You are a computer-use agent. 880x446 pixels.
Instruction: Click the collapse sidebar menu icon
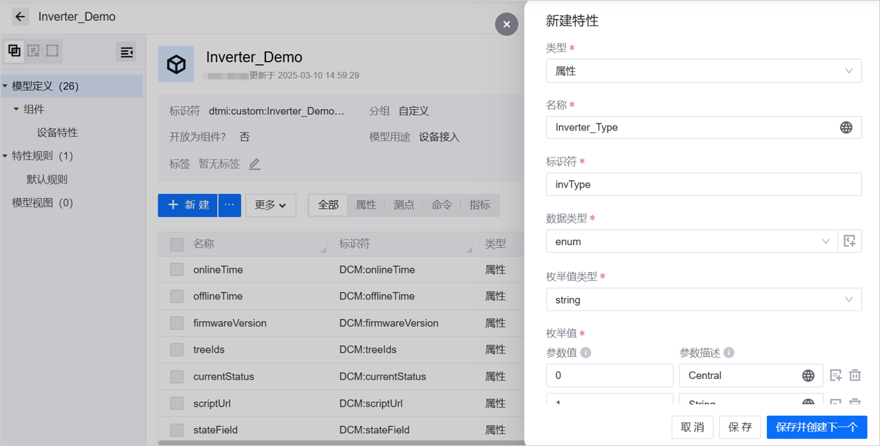pos(126,52)
